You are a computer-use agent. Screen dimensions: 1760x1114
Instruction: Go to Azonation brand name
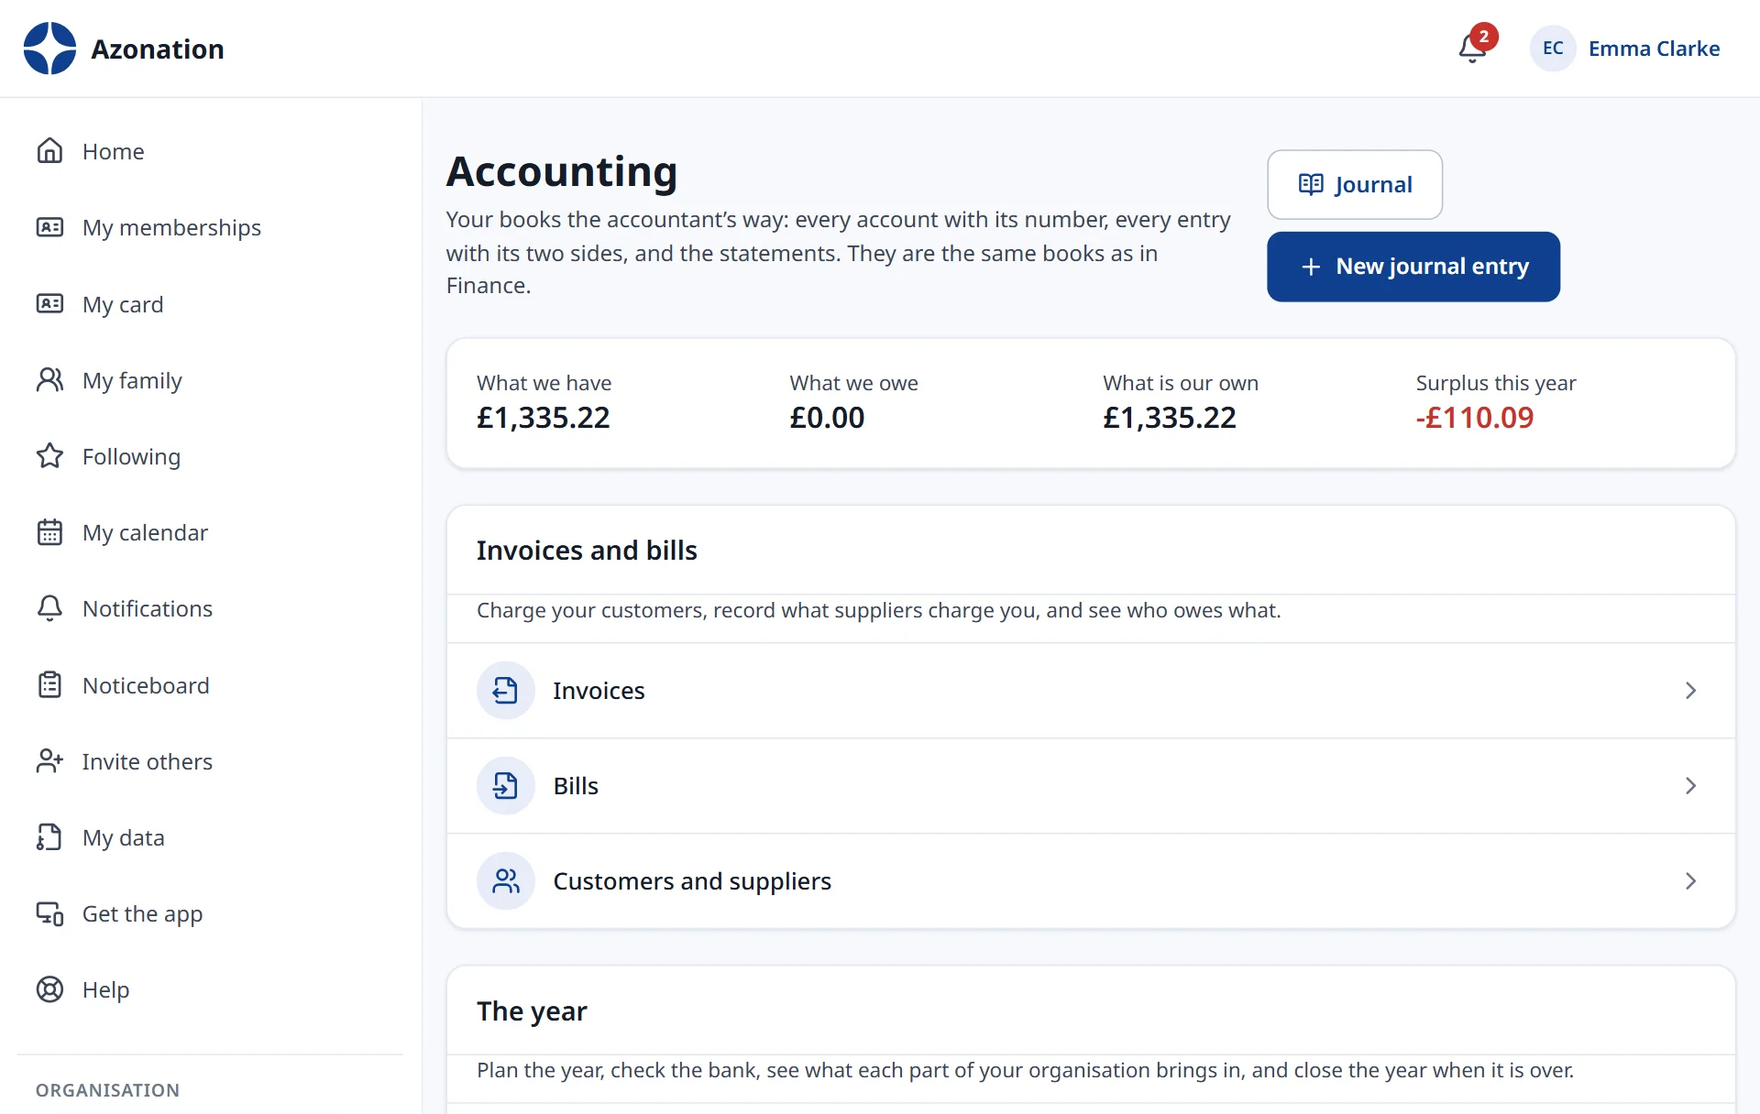click(158, 49)
